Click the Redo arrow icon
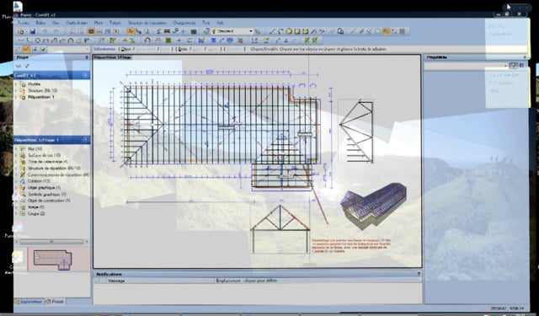 [56, 32]
